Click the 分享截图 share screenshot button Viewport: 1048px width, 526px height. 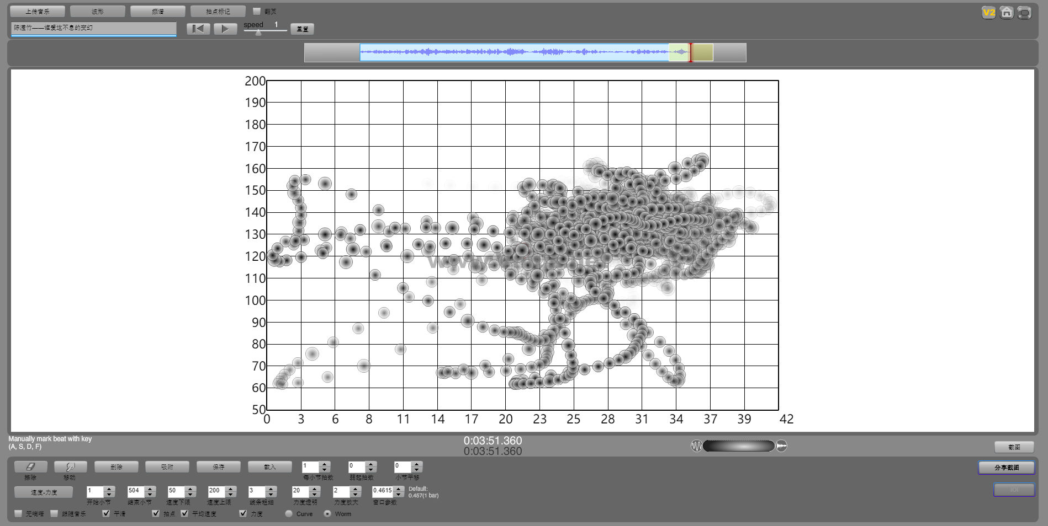click(x=1006, y=468)
